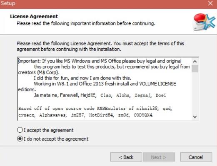
Task: Select the "I accept the agreement" radio button
Action: coord(20,130)
